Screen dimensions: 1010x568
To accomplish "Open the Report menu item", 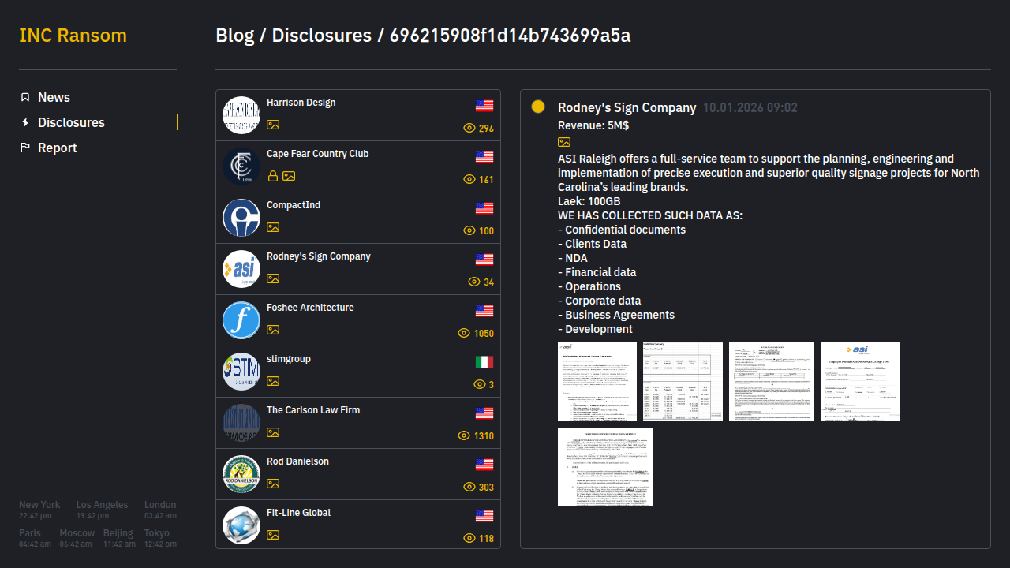I will coord(58,148).
